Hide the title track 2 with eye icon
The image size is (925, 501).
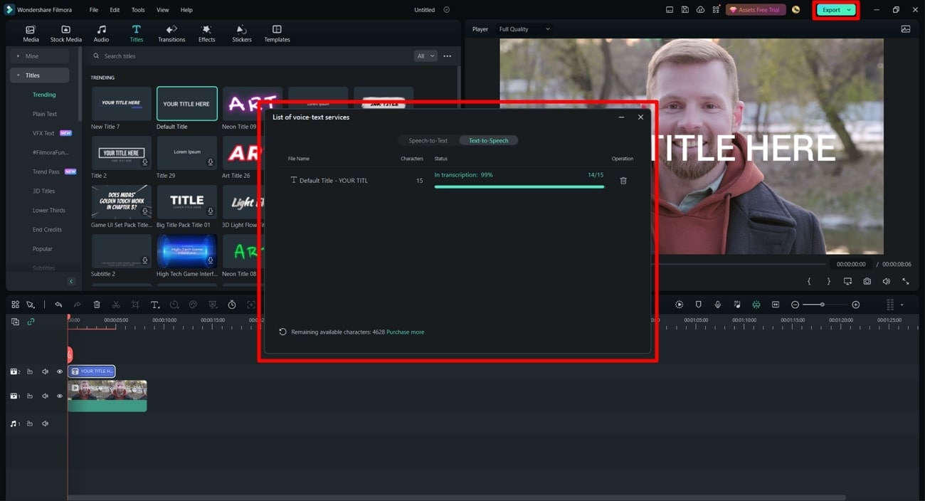(x=60, y=371)
